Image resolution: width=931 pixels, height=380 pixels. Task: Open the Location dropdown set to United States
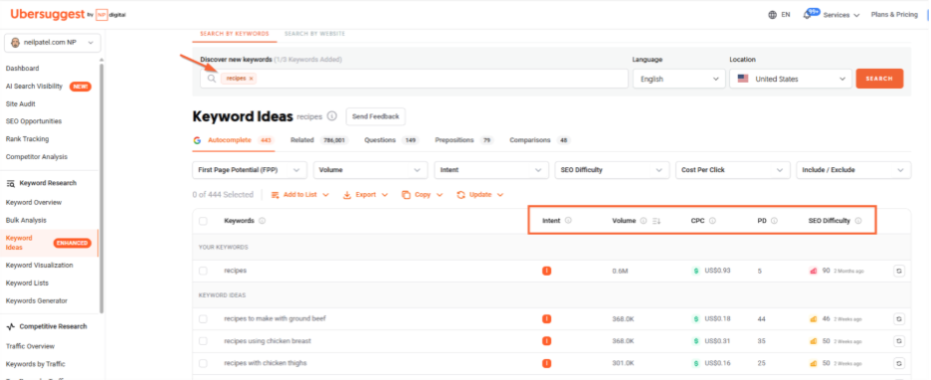791,79
